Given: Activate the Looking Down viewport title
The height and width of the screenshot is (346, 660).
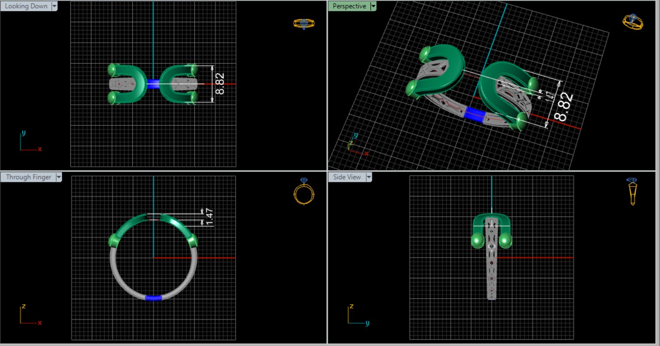Looking at the screenshot, I should pos(26,6).
